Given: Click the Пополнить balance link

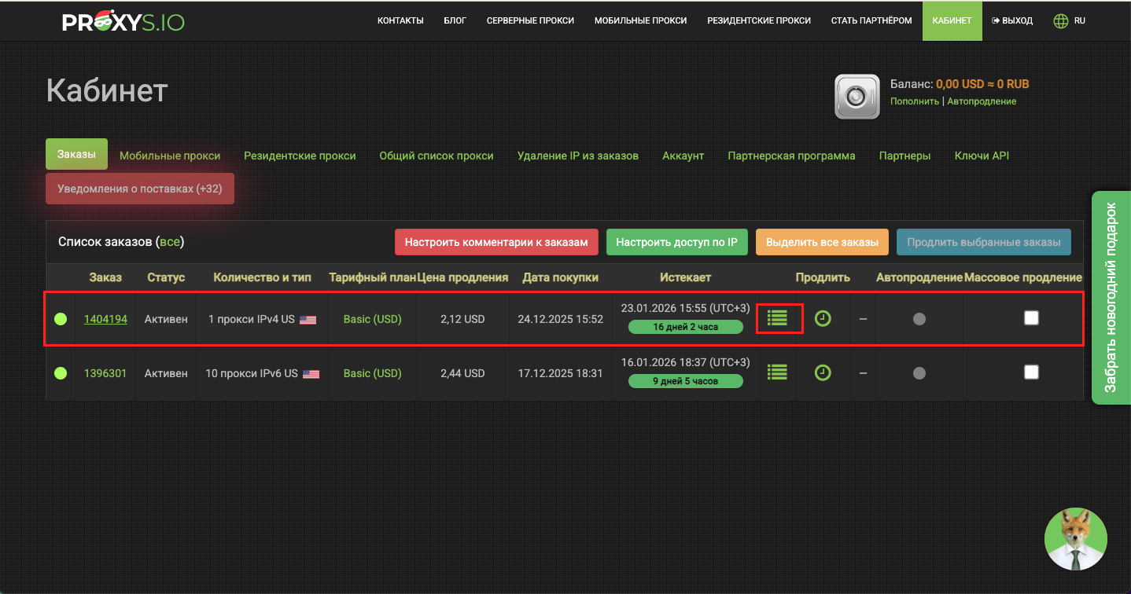Looking at the screenshot, I should coord(915,101).
